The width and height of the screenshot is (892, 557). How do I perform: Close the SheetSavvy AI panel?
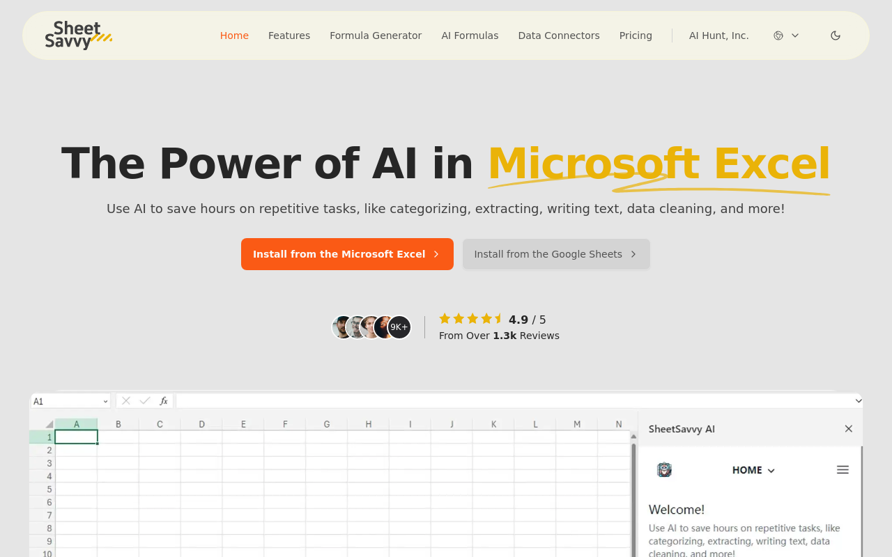848,429
